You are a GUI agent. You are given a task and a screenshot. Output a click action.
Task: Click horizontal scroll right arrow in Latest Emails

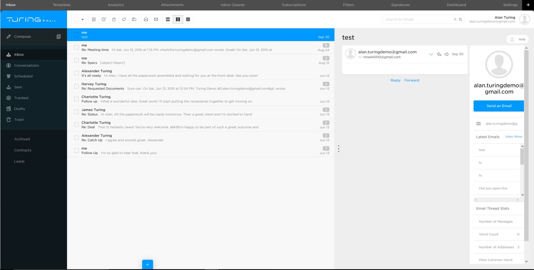coord(518,200)
